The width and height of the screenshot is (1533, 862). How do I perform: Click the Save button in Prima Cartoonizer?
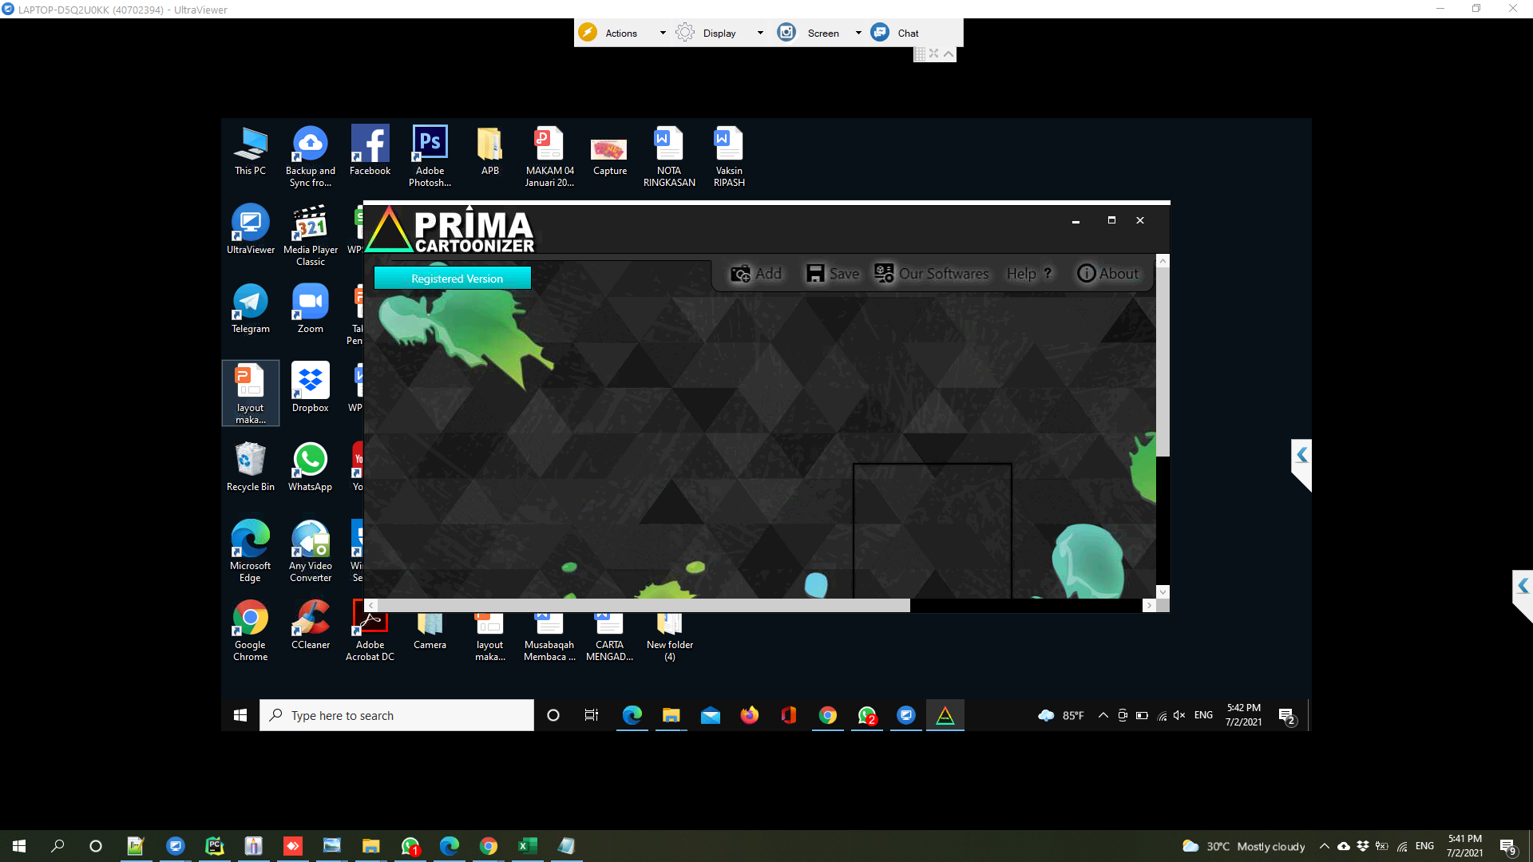click(832, 274)
